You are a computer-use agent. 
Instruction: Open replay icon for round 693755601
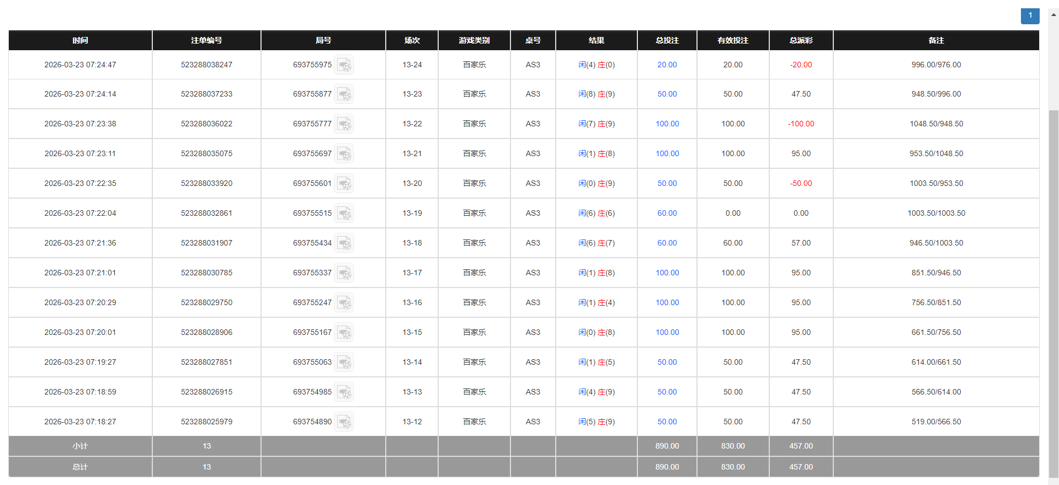pyautogui.click(x=344, y=184)
